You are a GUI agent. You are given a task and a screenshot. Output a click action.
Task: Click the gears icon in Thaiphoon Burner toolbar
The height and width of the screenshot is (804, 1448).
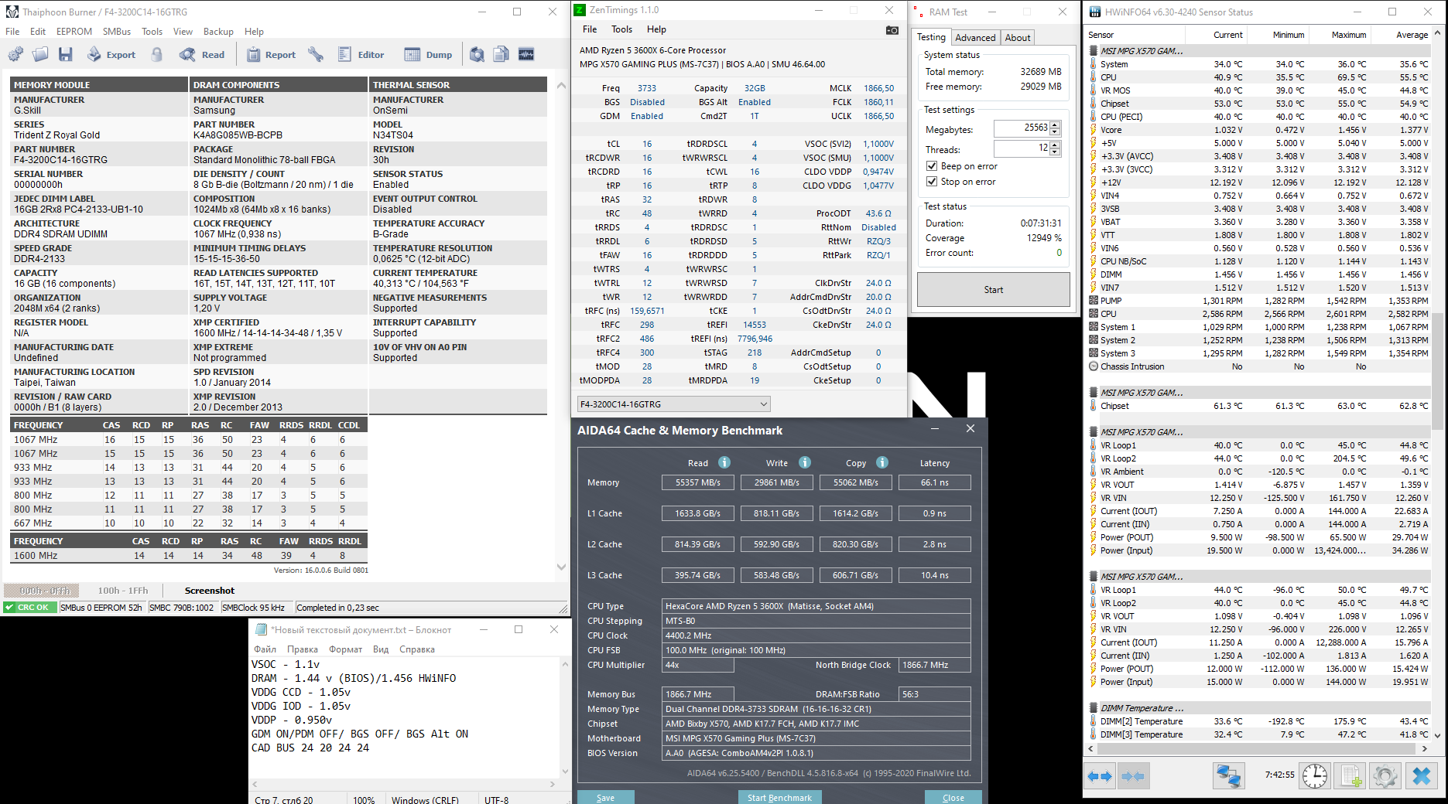15,54
